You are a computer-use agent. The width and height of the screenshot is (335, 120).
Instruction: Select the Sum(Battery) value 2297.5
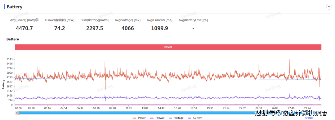[x=94, y=28]
